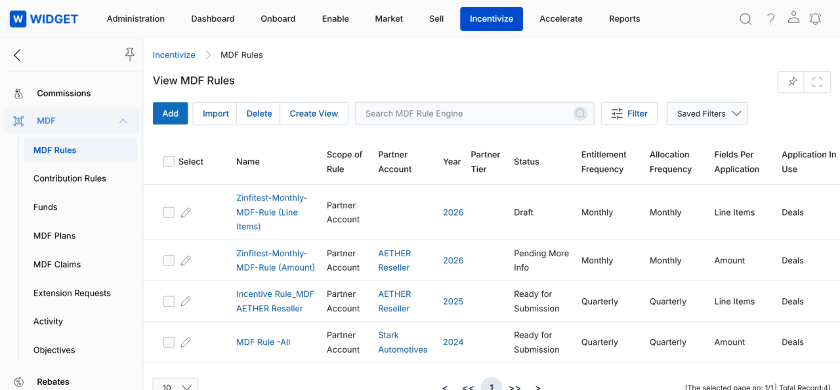Select all rows with header Select checkbox
The width and height of the screenshot is (840, 390).
169,161
